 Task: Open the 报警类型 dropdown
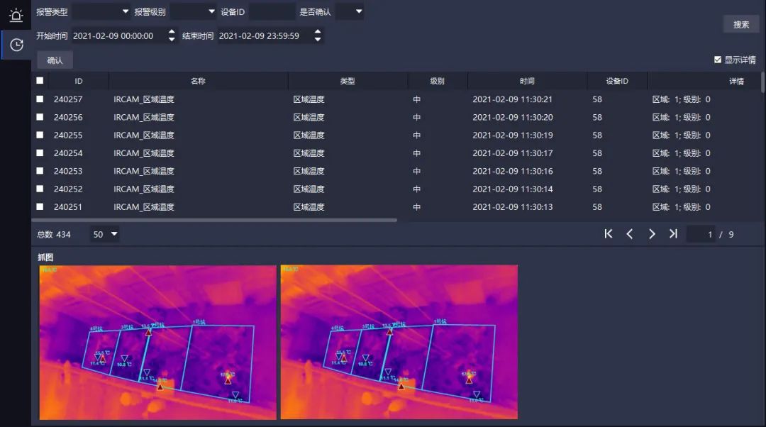coord(101,12)
